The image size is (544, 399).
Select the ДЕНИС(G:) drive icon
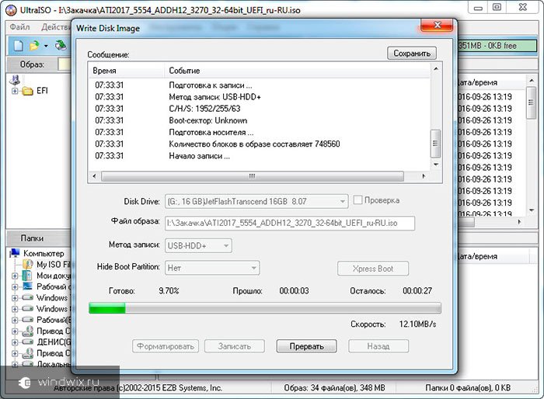point(27,342)
